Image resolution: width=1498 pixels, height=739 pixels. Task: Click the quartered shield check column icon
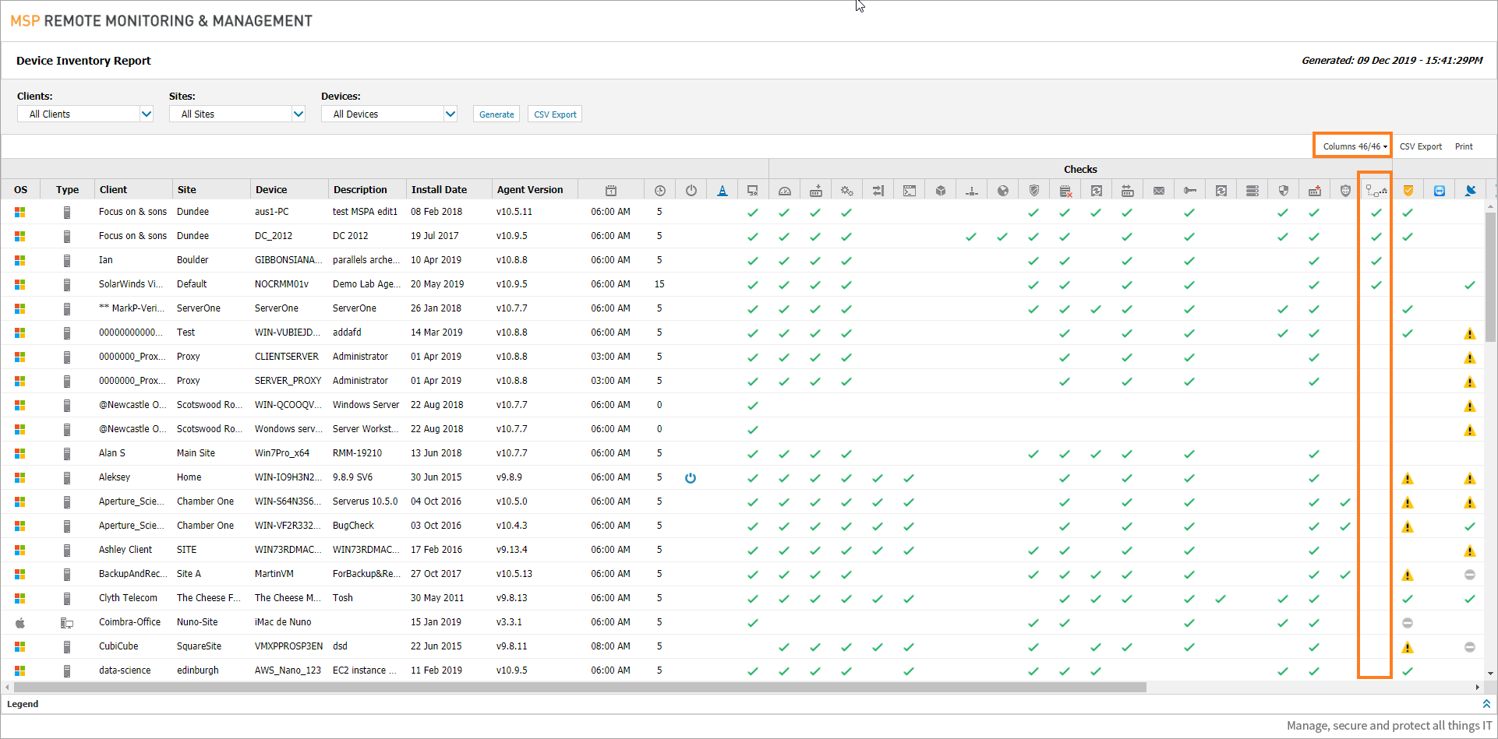(x=1284, y=190)
